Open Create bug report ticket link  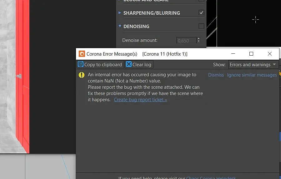tap(141, 100)
